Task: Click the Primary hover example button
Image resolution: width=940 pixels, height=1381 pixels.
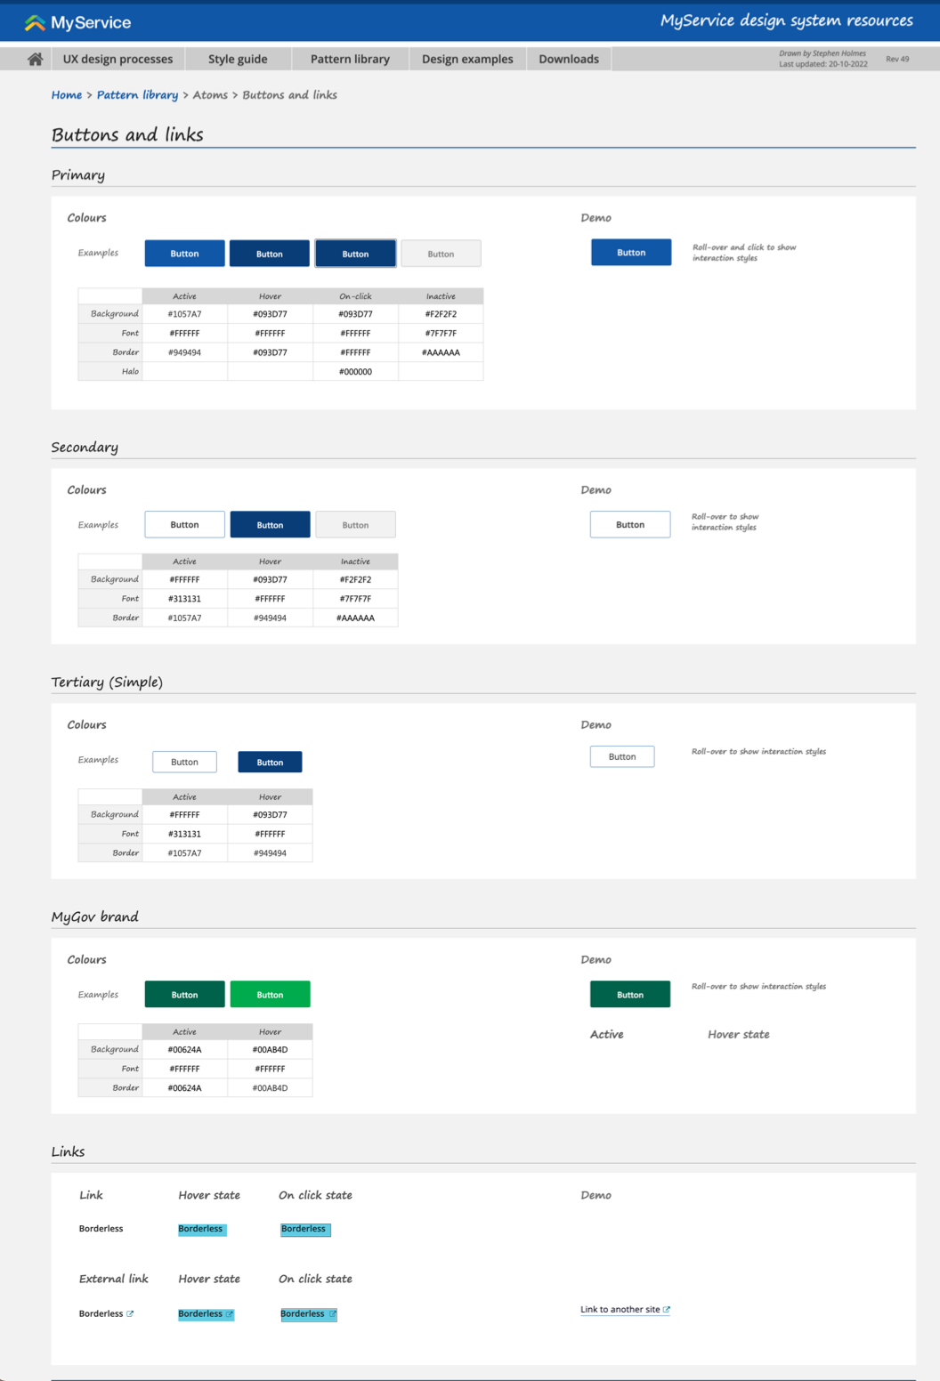Action: [x=270, y=254]
